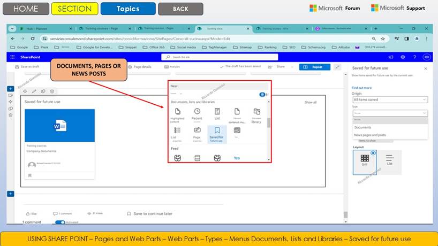Select the Grid layout option

(365, 163)
